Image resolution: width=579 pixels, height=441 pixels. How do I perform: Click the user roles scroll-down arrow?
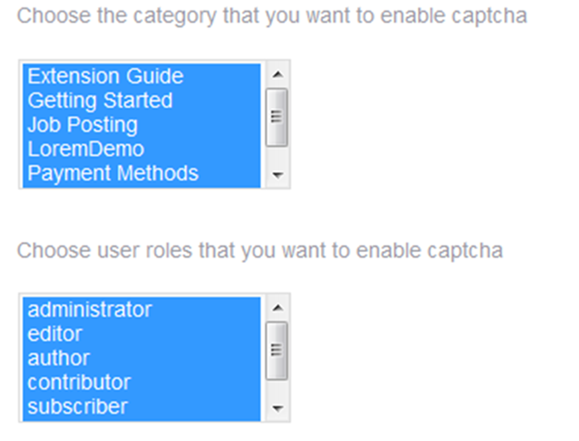277,409
